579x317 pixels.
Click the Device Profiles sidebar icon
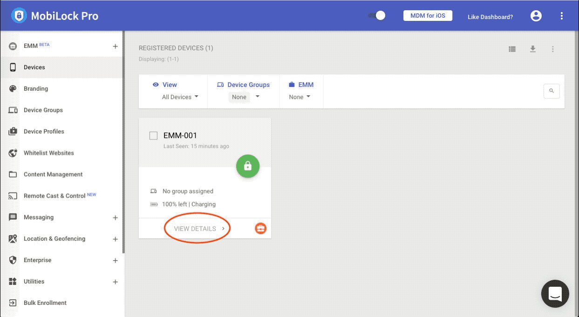click(x=13, y=132)
